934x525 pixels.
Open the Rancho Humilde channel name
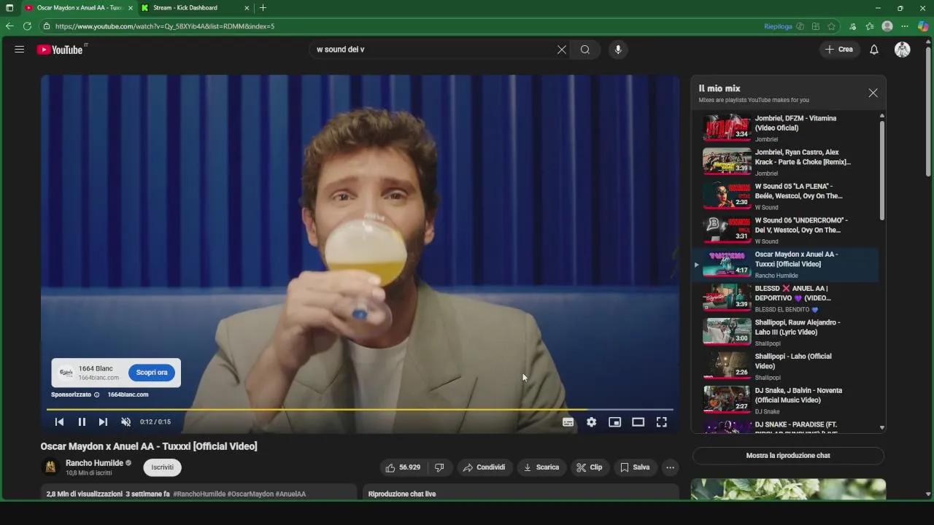click(94, 463)
